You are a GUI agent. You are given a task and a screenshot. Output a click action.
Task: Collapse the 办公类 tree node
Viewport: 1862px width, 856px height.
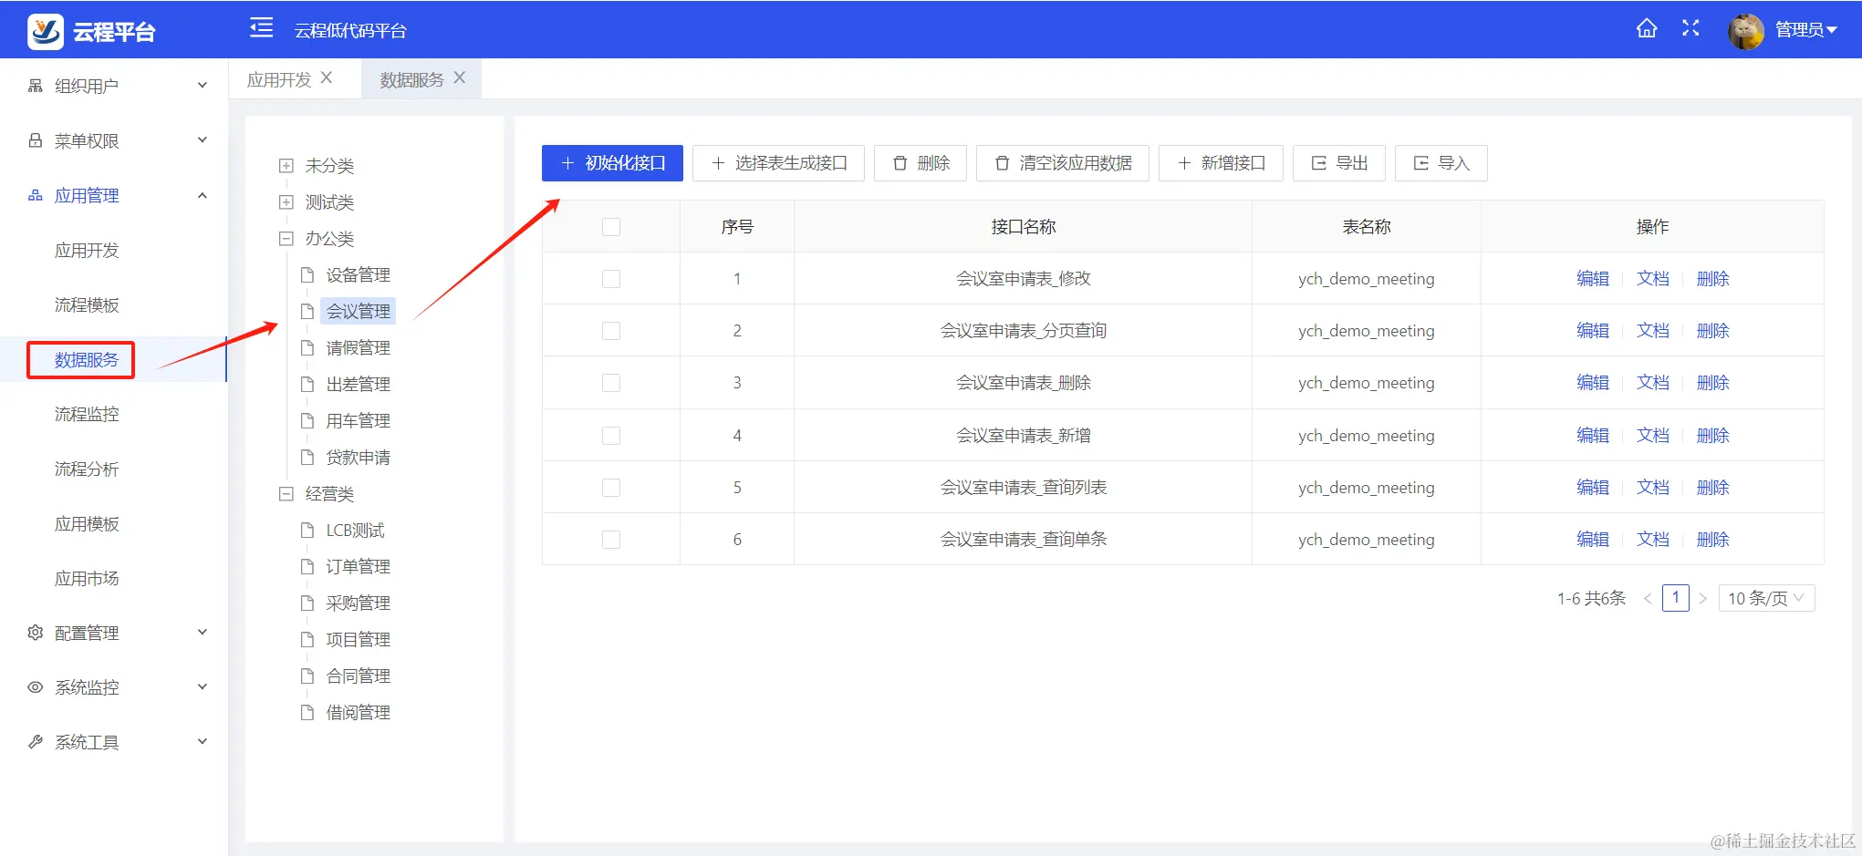[285, 238]
